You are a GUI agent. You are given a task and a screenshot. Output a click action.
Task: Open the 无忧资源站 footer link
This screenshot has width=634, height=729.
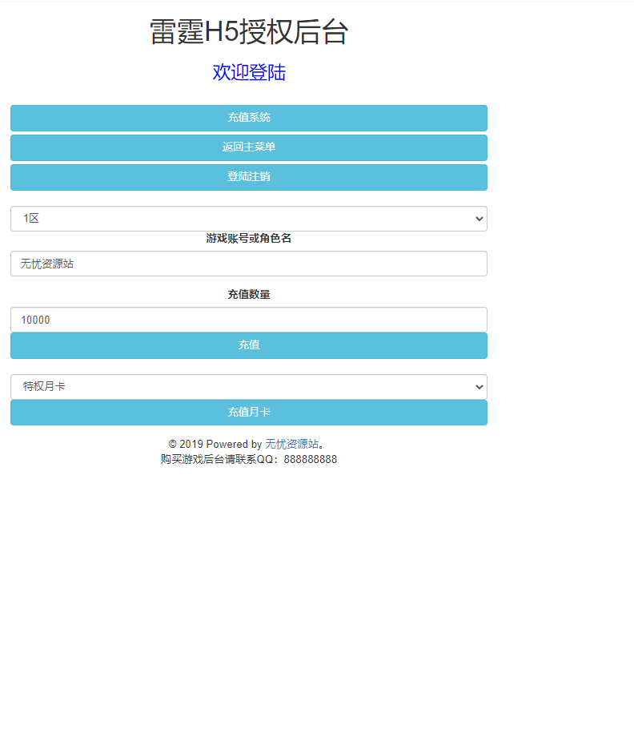click(x=291, y=444)
